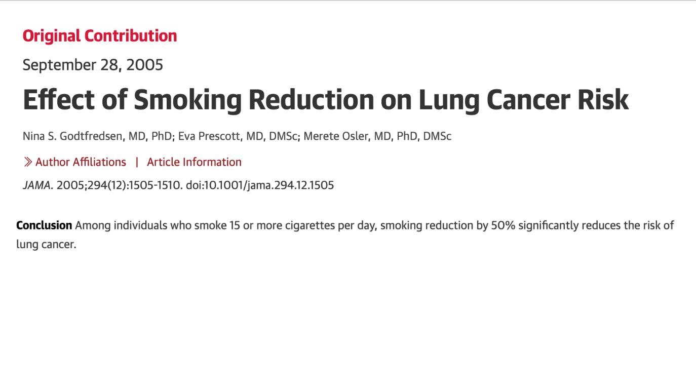Open the Author Affiliations link text

pyautogui.click(x=81, y=162)
